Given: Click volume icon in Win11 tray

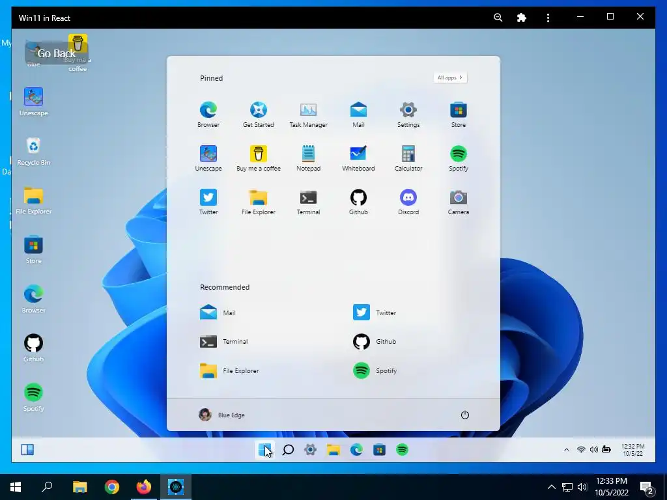Looking at the screenshot, I should click(594, 449).
